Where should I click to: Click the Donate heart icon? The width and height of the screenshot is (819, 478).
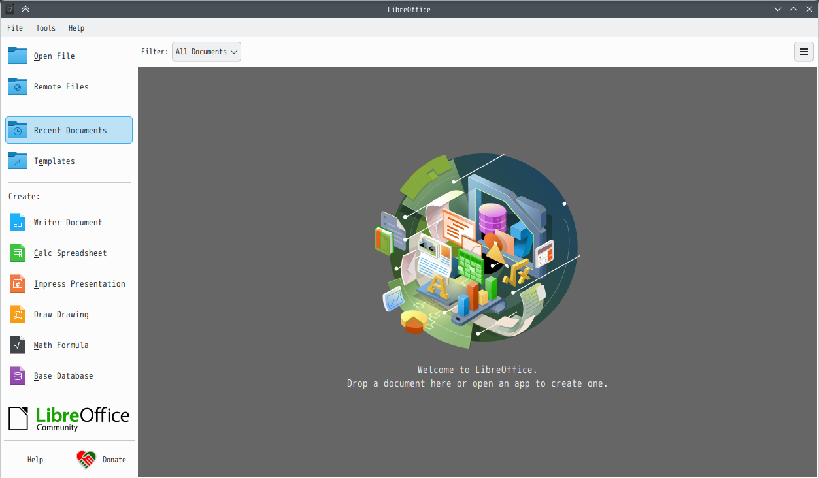point(86,460)
